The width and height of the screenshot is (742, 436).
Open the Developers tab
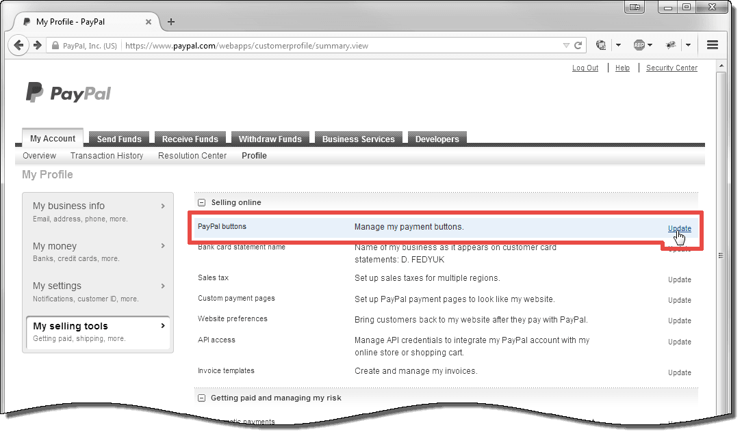coord(437,139)
